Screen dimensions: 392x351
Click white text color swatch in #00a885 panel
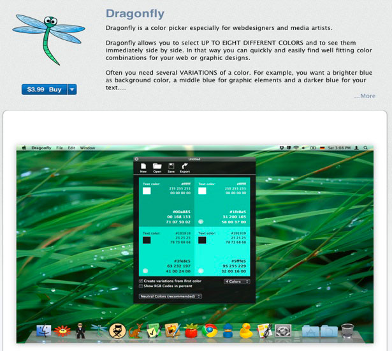147,191
